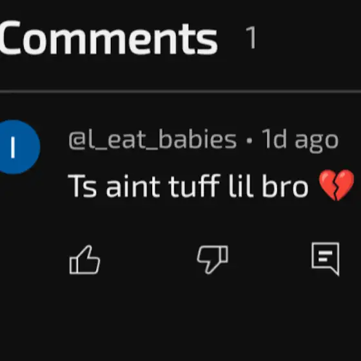
Task: Click the word 'aint' in the comment
Action: (x=133, y=186)
